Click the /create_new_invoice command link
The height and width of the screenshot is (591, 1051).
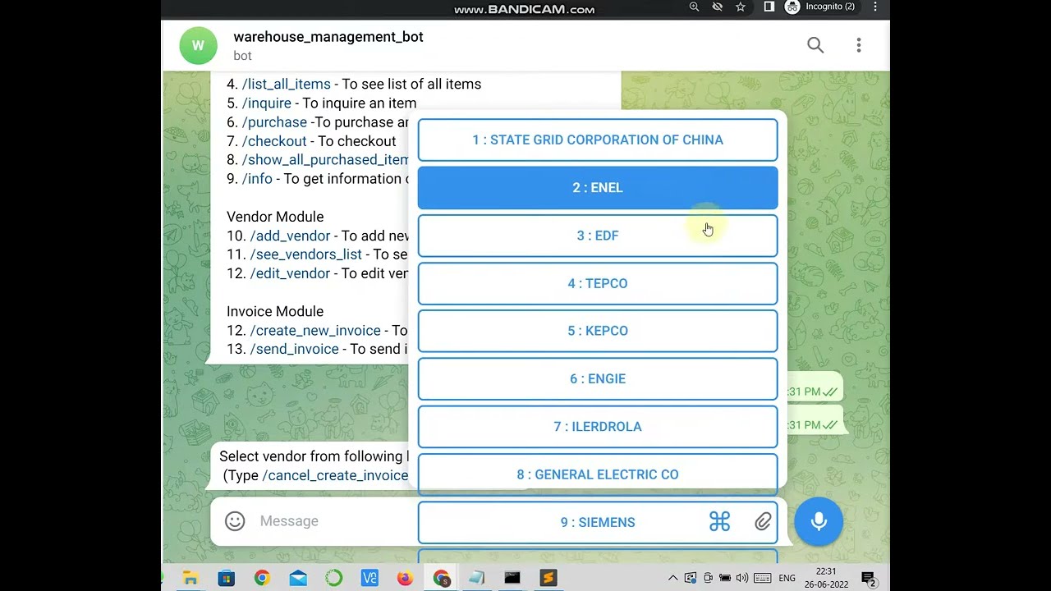click(315, 330)
